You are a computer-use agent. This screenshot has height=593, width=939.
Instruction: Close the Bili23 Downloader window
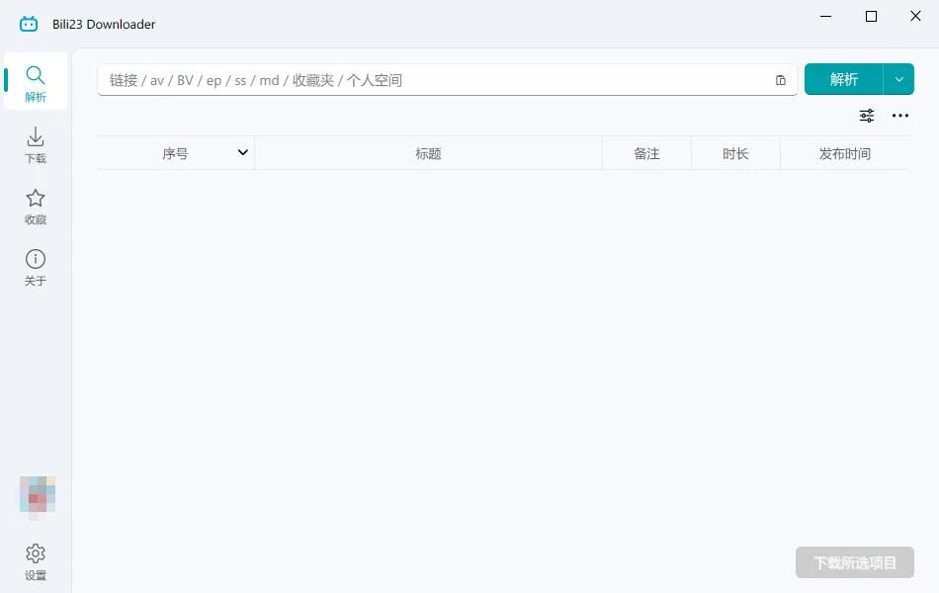tap(915, 16)
